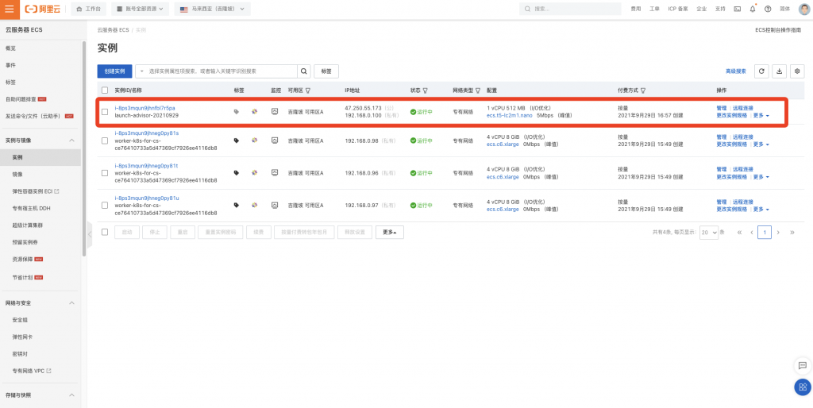
Task: Go to the first page arrow
Action: pyautogui.click(x=739, y=233)
